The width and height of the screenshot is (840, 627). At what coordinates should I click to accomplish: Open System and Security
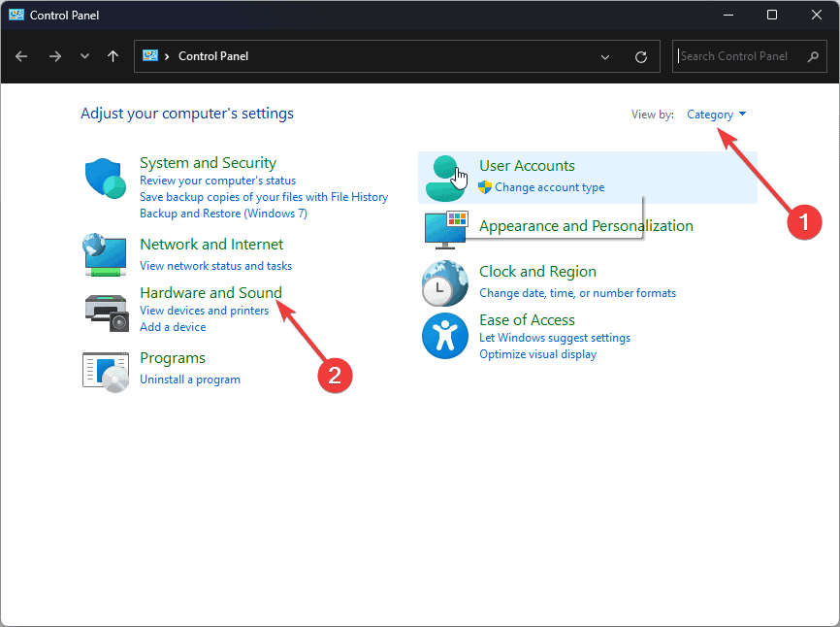(208, 162)
